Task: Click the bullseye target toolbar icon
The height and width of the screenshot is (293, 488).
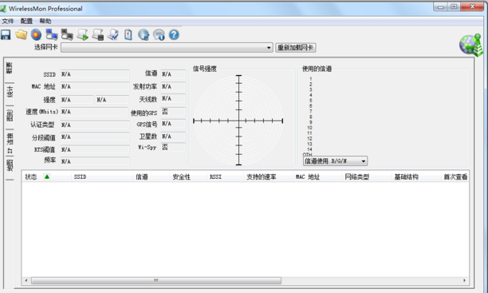Action: tap(36, 34)
